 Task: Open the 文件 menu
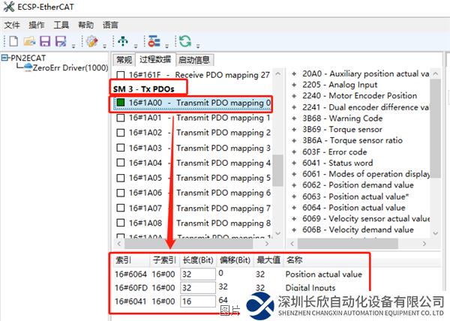click(12, 24)
